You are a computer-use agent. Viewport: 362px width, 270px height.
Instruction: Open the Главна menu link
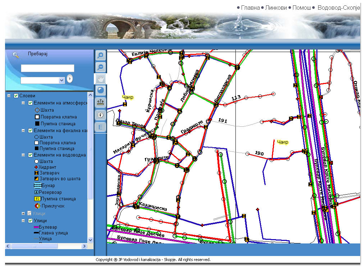tap(251, 7)
